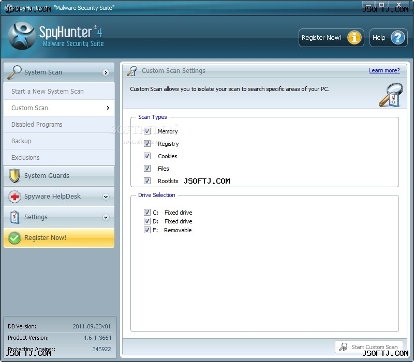Click the Help button label
Image resolution: width=414 pixels, height=362 pixels.
379,38
